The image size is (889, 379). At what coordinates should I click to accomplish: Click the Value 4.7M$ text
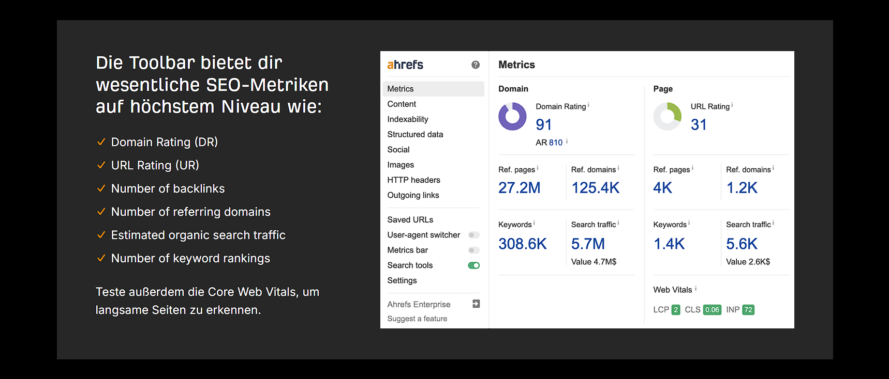click(x=594, y=262)
